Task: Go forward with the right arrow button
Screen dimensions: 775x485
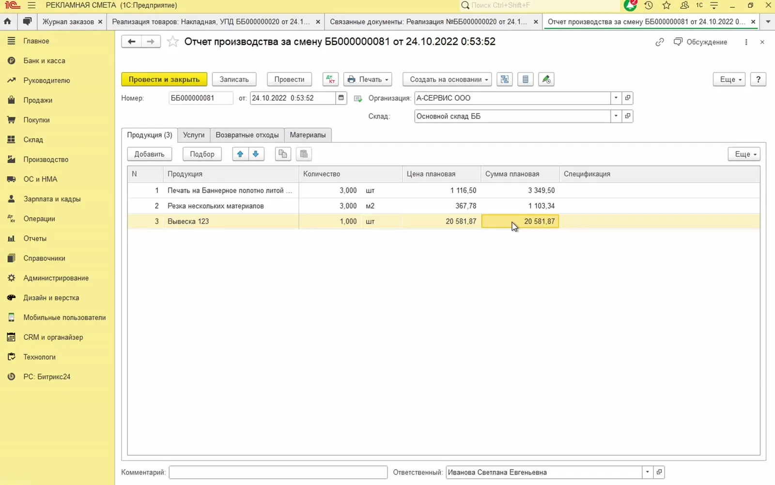Action: pyautogui.click(x=151, y=42)
